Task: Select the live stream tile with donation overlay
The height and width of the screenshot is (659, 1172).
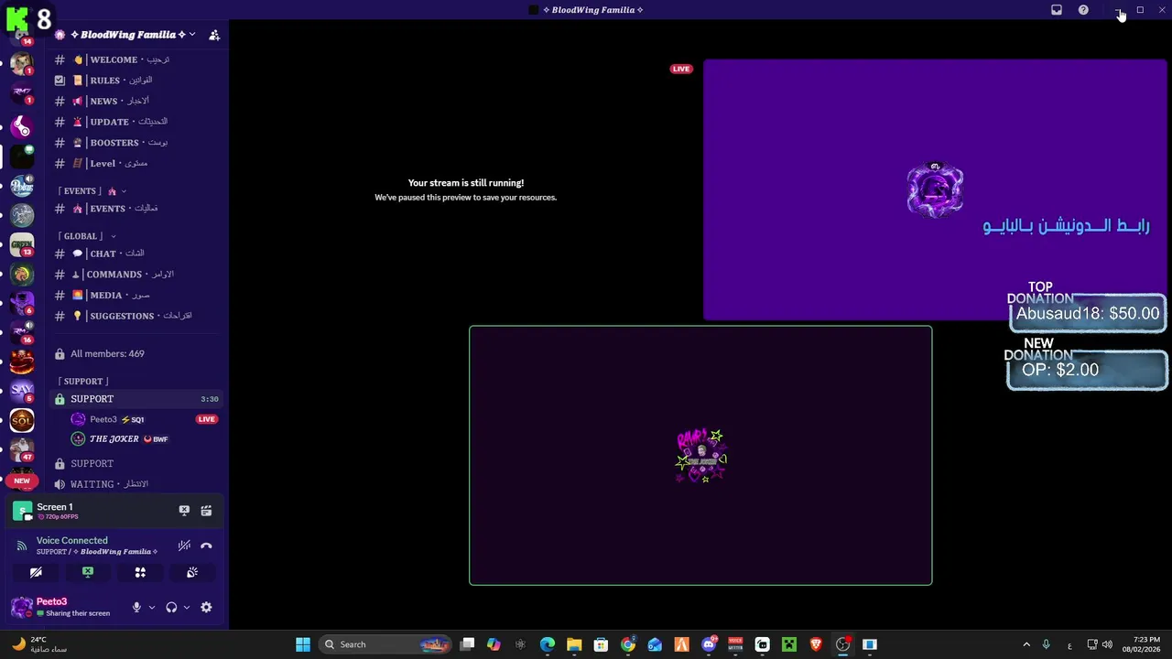Action: point(935,190)
